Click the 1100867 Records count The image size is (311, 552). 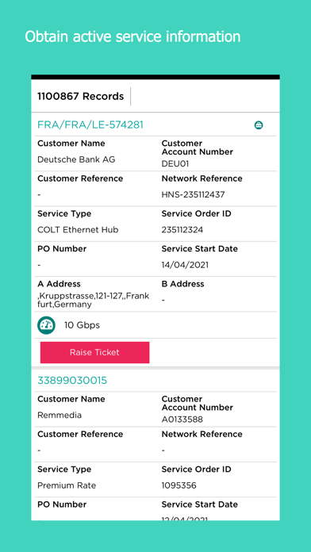click(81, 97)
